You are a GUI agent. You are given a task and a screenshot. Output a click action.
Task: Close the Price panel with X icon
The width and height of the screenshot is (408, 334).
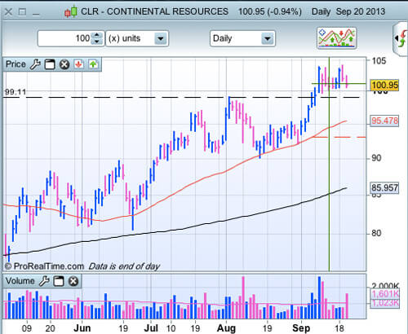click(x=64, y=64)
